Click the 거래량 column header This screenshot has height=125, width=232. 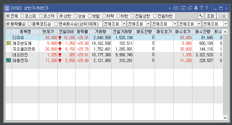100,31
